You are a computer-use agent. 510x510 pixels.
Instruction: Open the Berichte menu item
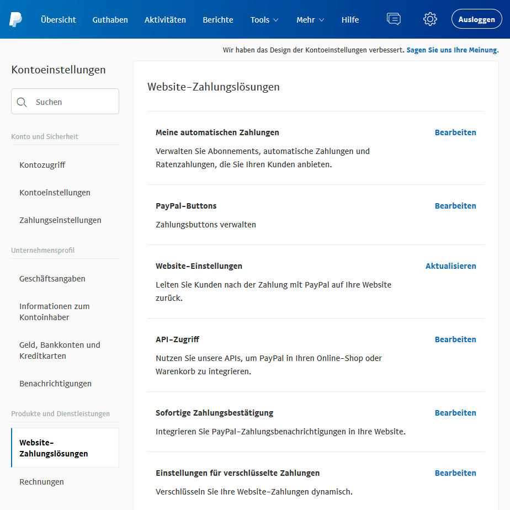[218, 20]
